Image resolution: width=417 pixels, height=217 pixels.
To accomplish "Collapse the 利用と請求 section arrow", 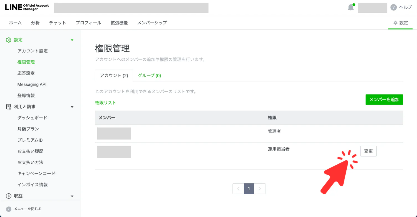I will [x=72, y=107].
